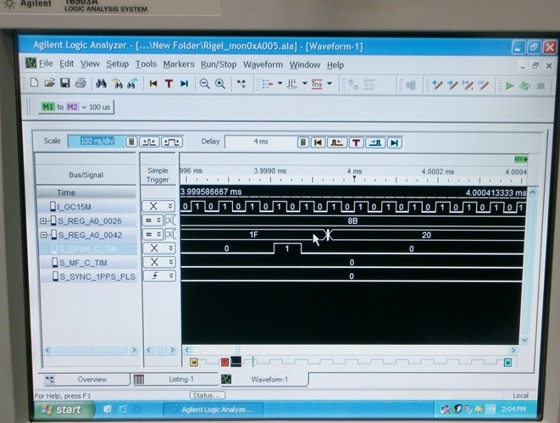
Task: Click the scale zoom-out waveform button
Action: click(x=149, y=142)
